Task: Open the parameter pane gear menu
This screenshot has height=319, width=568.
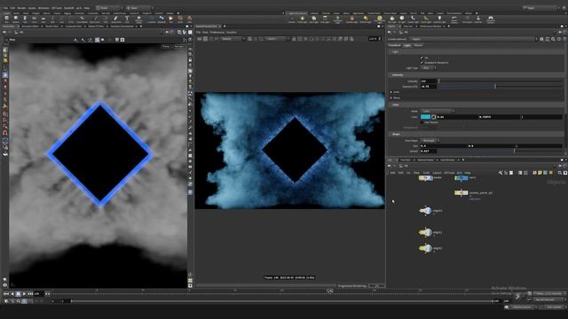Action: [x=541, y=39]
